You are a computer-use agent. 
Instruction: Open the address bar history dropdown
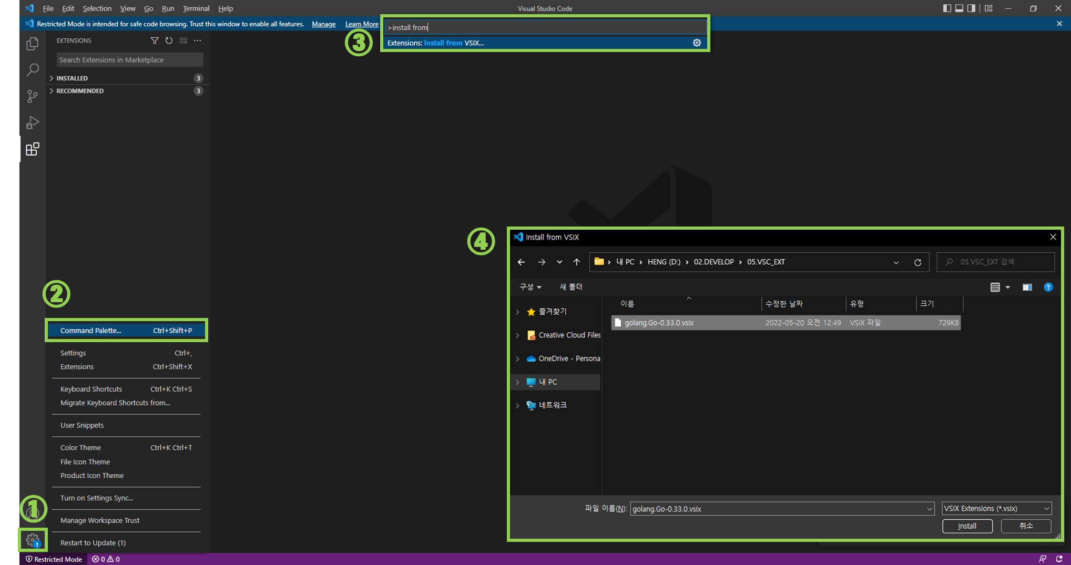point(896,262)
